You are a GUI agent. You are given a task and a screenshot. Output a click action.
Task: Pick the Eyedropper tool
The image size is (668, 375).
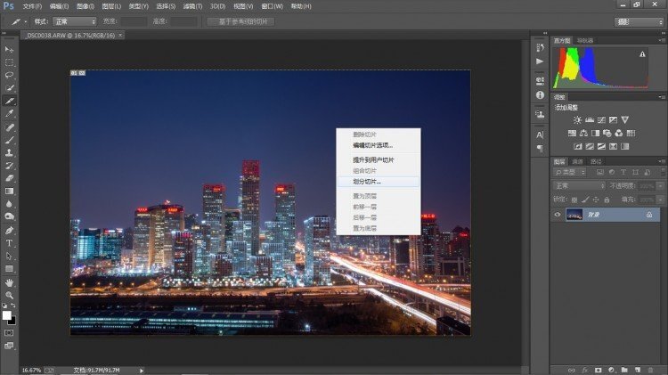tap(10, 114)
